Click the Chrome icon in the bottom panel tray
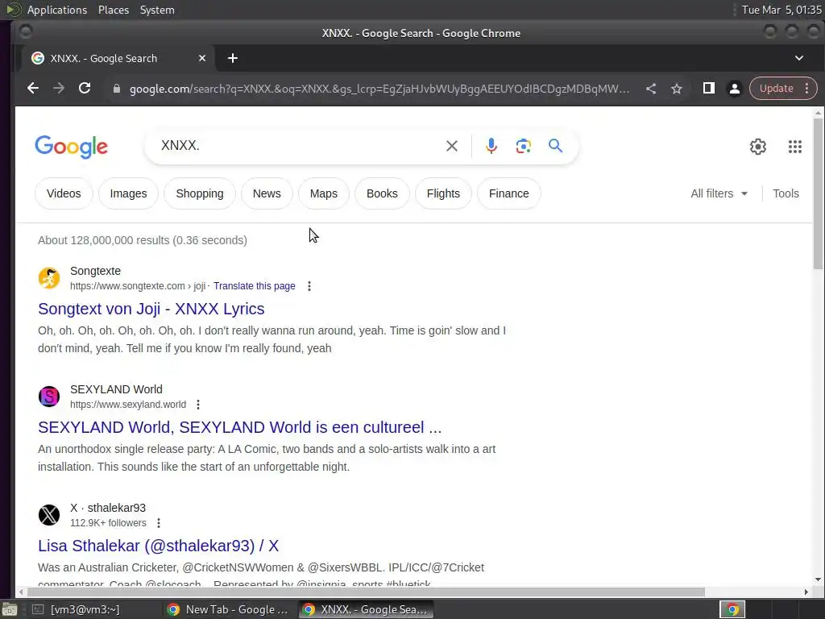This screenshot has height=619, width=825. pos(732,609)
